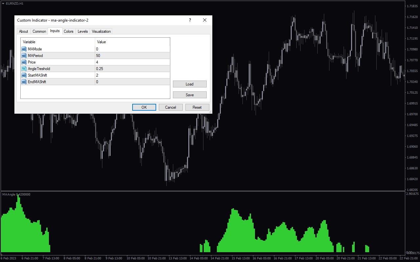420x262 pixels.
Task: Click the EURNZD,H1 chart dropdown triangle
Action: (3, 3)
